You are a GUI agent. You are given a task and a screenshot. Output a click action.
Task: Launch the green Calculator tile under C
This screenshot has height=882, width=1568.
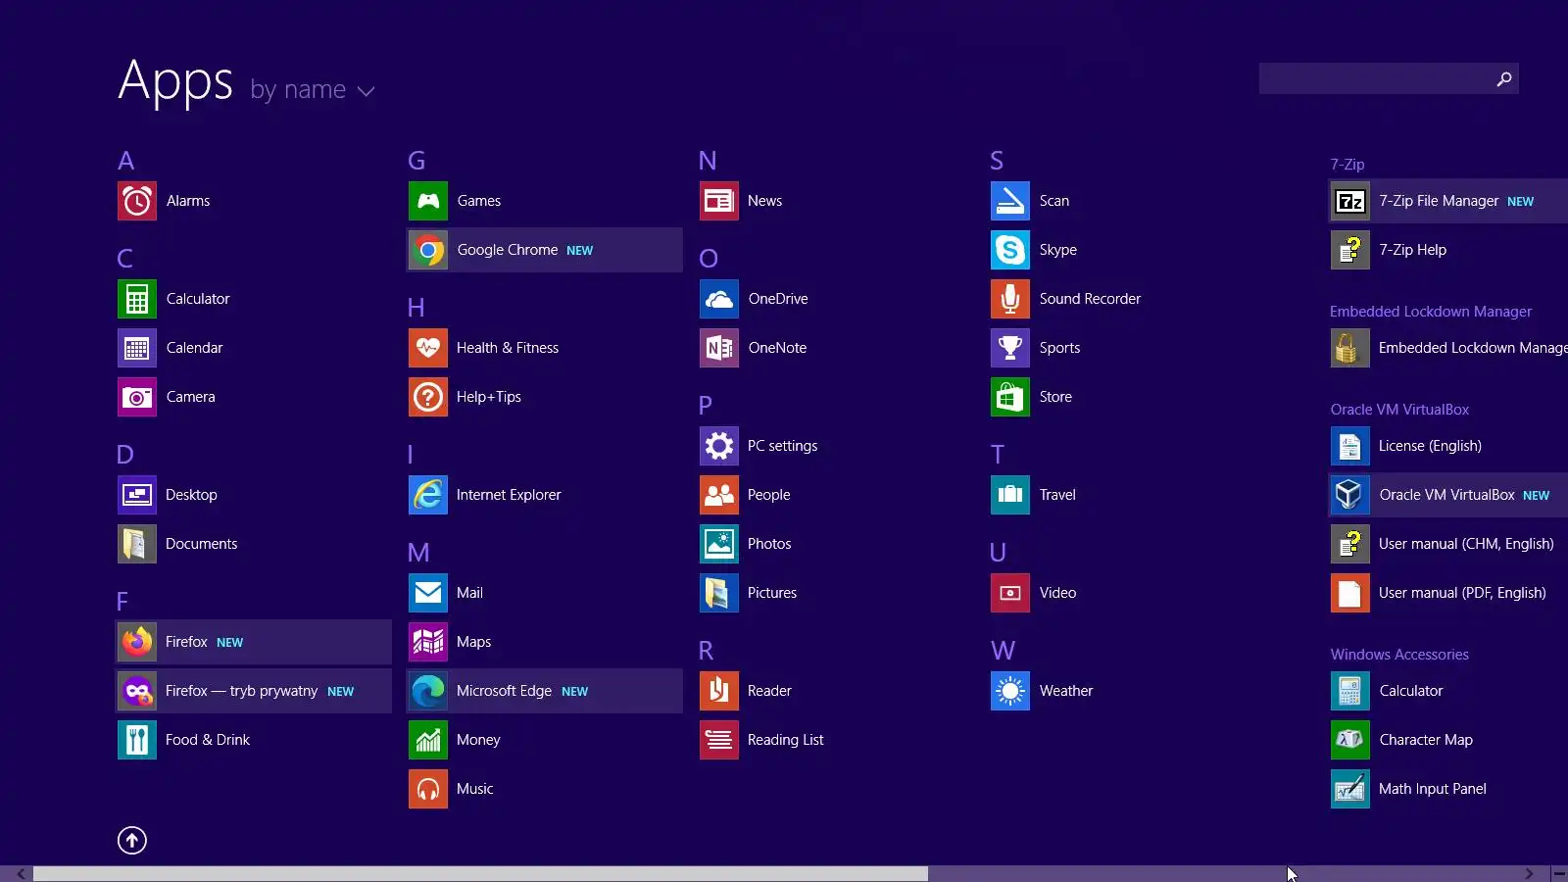tap(137, 299)
